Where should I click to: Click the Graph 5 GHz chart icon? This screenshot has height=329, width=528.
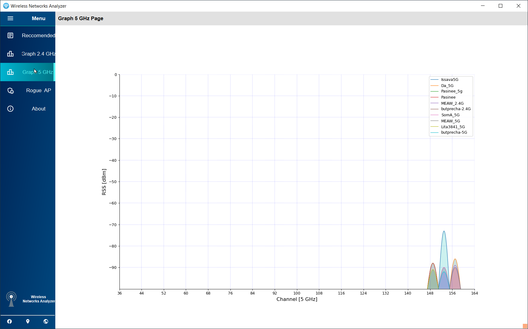[10, 72]
